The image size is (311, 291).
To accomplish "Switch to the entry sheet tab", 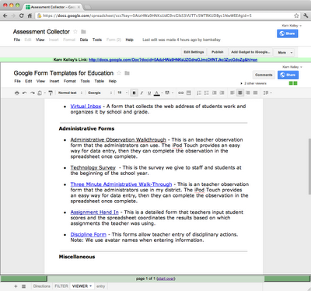I will click(x=101, y=286).
